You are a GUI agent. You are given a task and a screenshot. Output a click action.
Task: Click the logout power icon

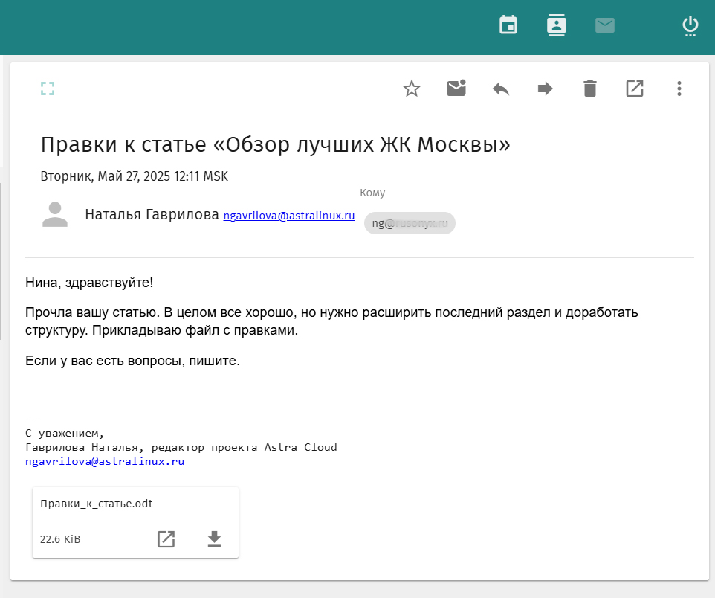[690, 25]
